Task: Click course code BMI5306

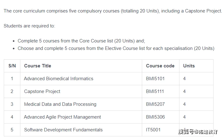Action: pos(155,117)
